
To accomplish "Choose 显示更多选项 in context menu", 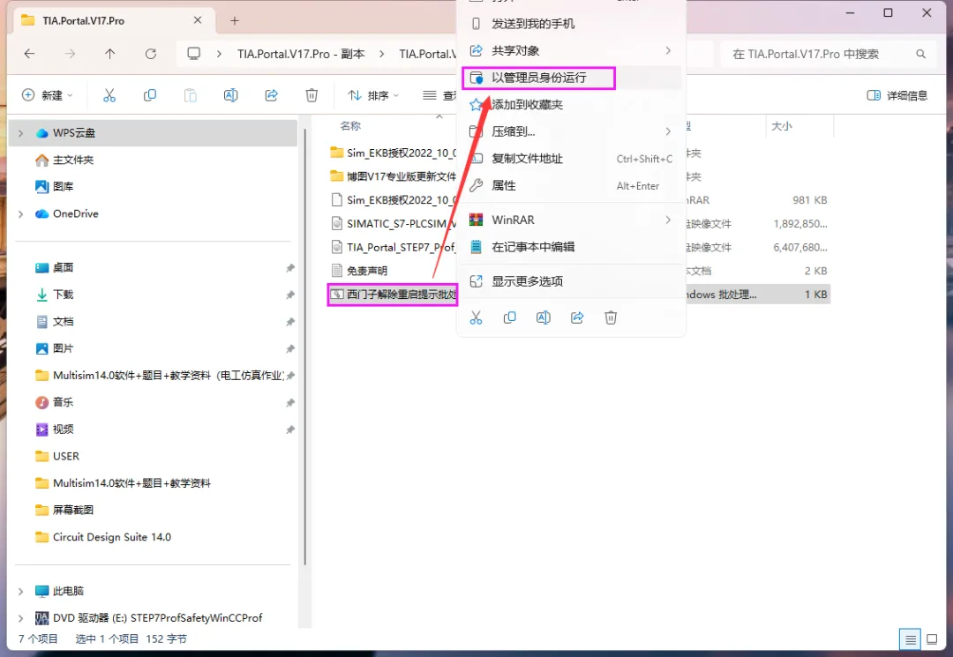I will point(571,281).
